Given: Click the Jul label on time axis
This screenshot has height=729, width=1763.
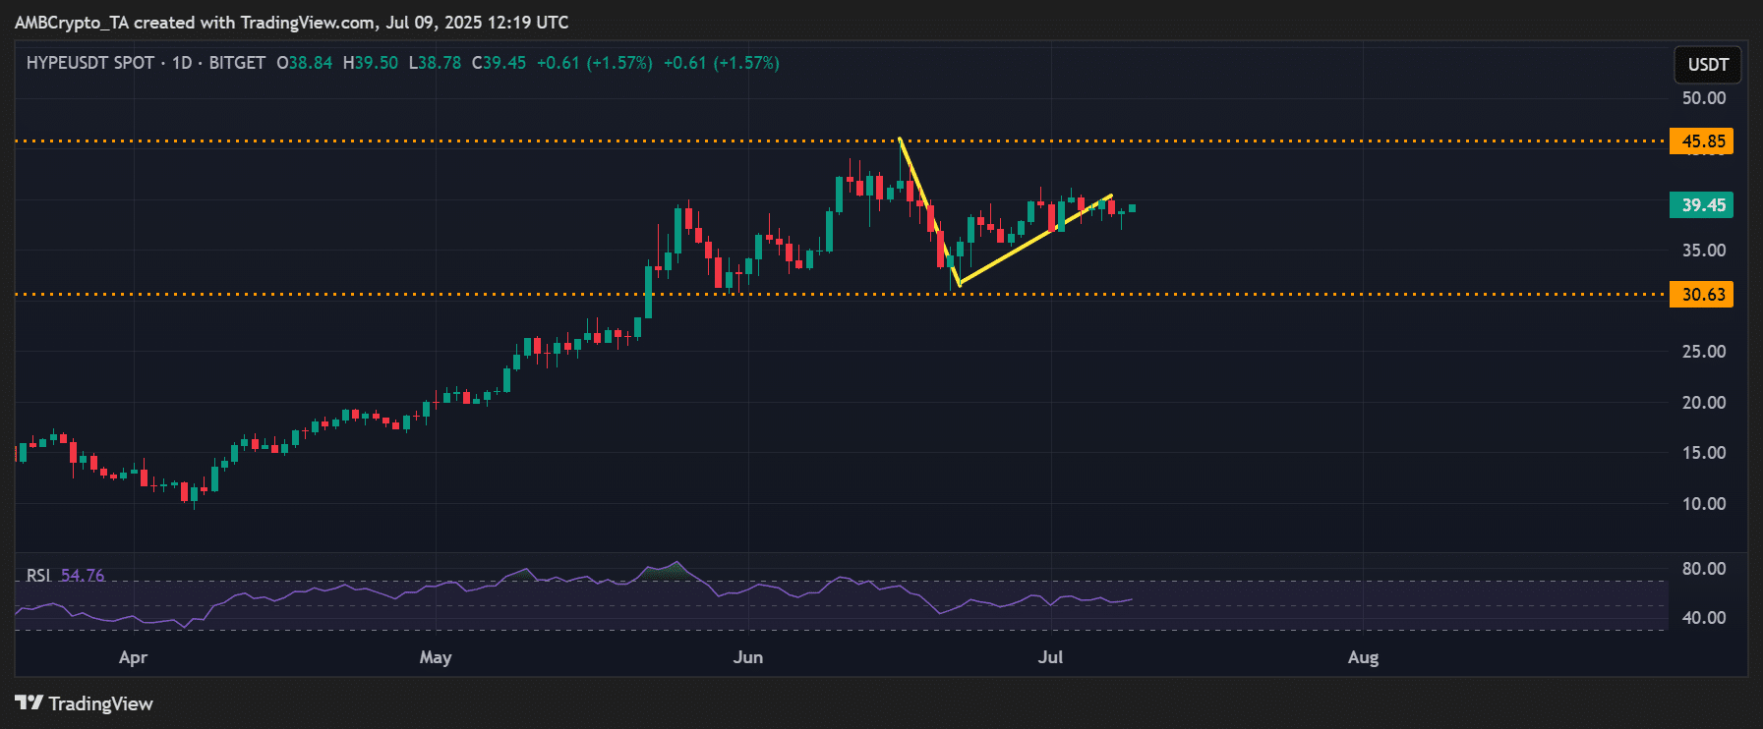Looking at the screenshot, I should pos(1050,657).
